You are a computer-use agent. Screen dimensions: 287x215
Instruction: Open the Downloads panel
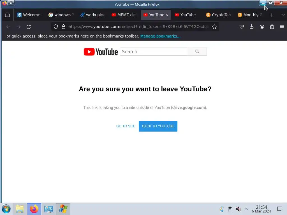pyautogui.click(x=252, y=27)
